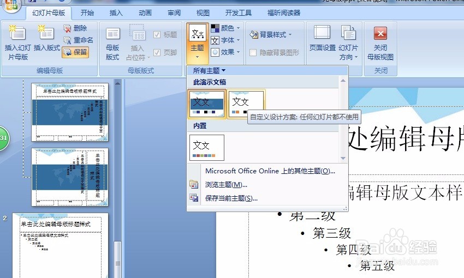Open Background Styles (背景样式) dropdown

(271, 34)
